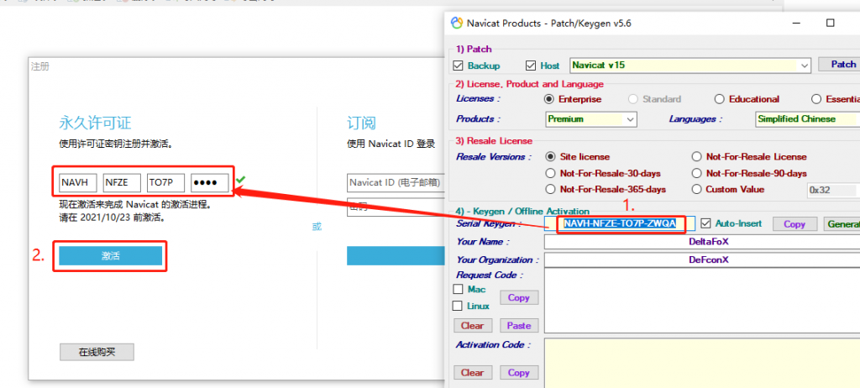Click the Serial Keygen field NAVH-NFZE-TO7P-ZWQA
Viewport: 860px width, 388px height.
pyautogui.click(x=620, y=223)
